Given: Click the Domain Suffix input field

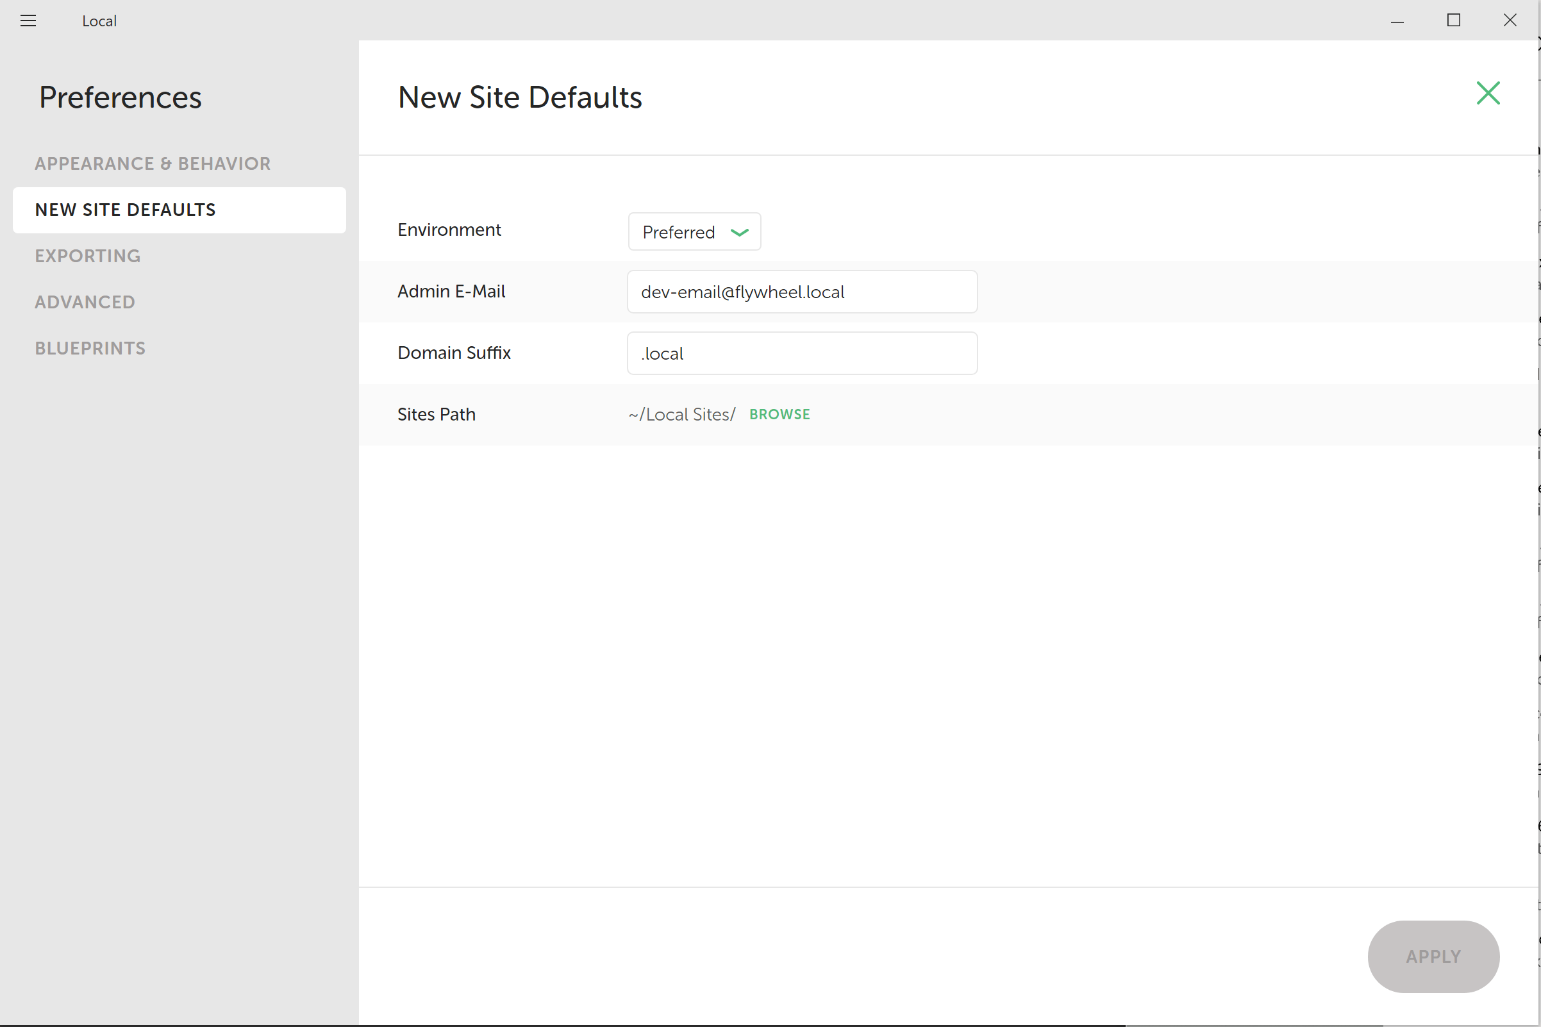Looking at the screenshot, I should pyautogui.click(x=802, y=353).
